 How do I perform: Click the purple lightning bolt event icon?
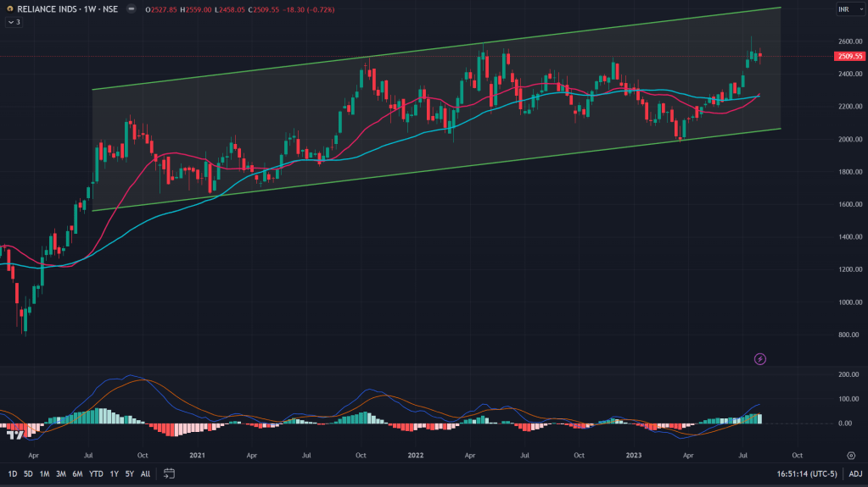(760, 359)
